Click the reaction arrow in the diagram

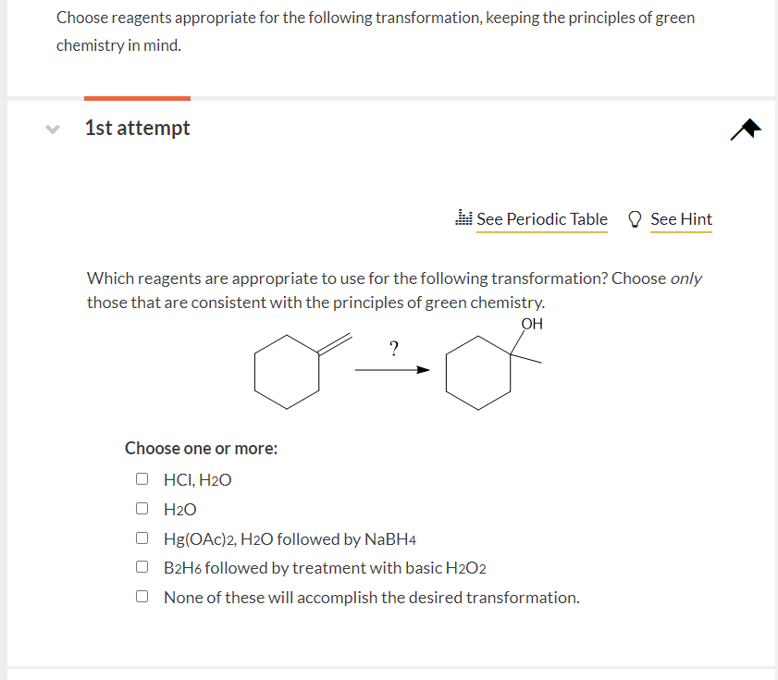tap(392, 369)
